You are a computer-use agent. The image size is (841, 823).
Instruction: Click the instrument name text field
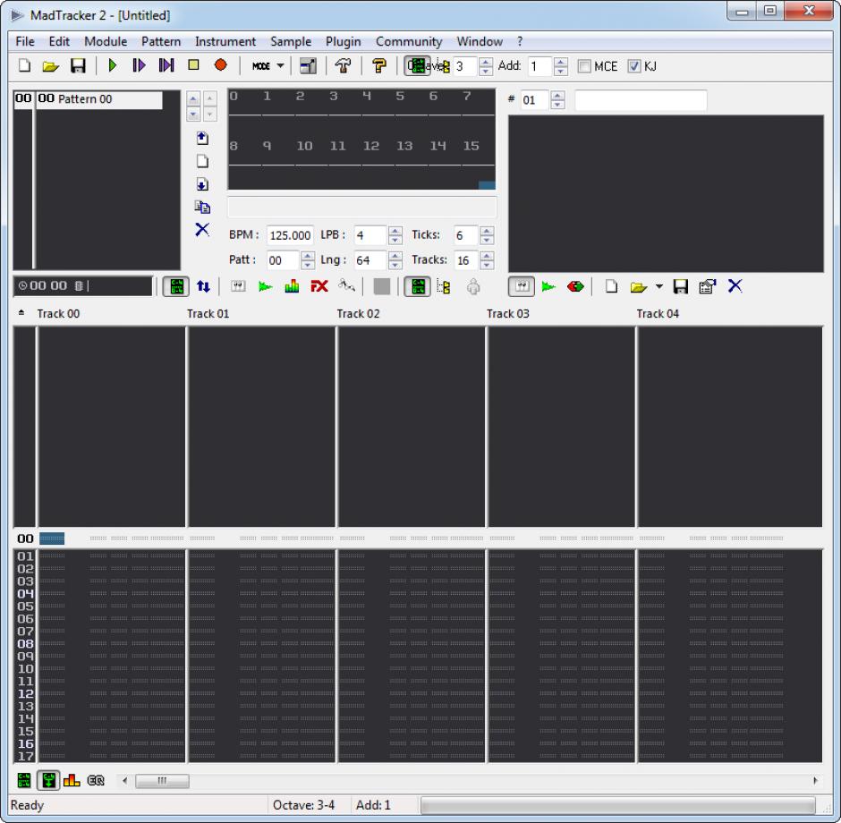pos(641,100)
